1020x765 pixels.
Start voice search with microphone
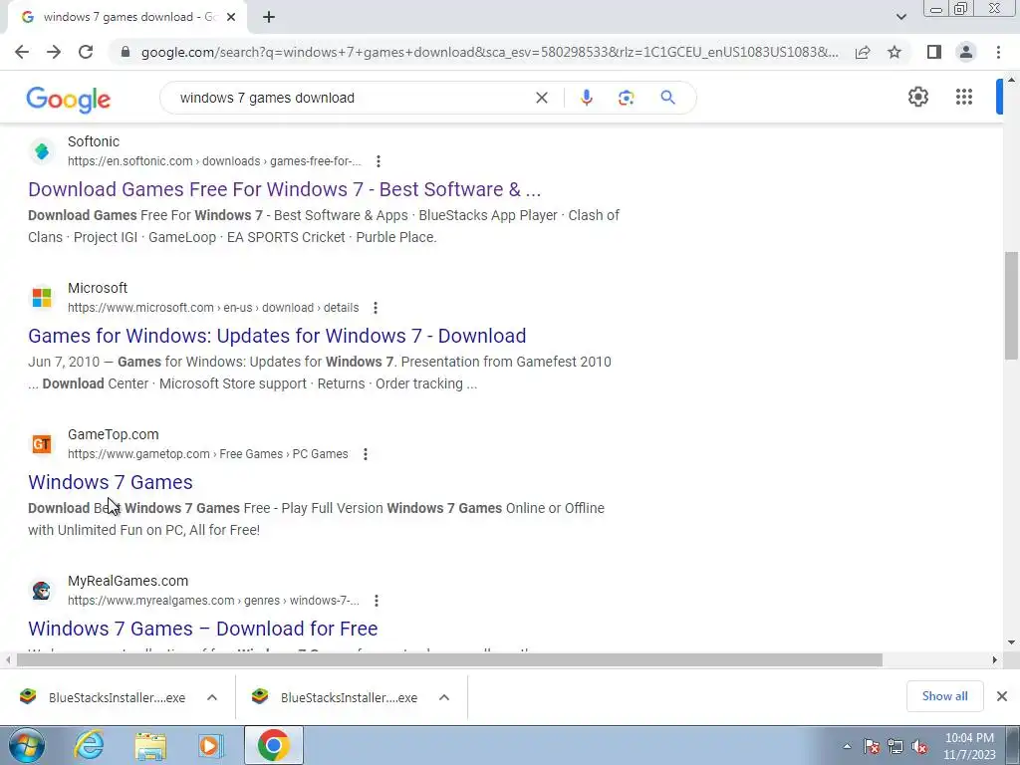[x=586, y=98]
